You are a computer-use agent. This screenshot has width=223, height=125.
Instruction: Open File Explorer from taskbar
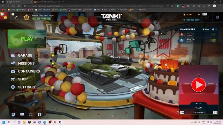[24, 122]
